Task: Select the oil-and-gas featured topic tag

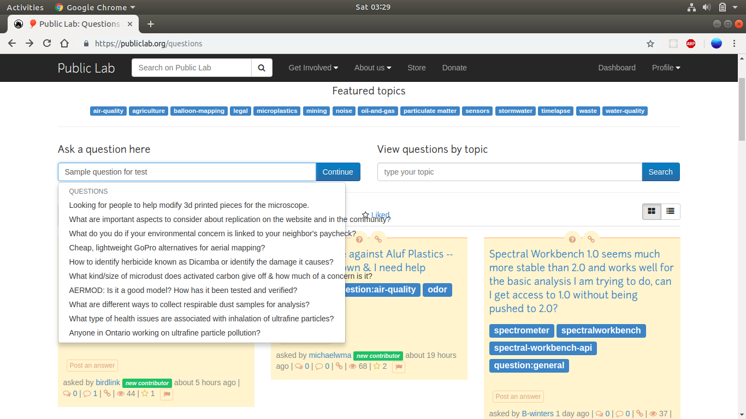Action: 378,111
